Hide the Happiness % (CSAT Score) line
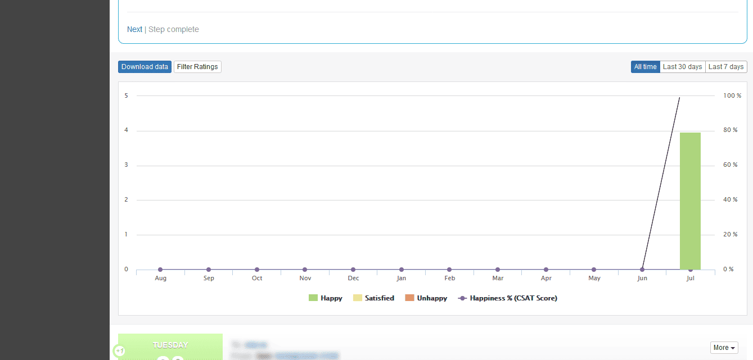The height and width of the screenshot is (360, 753). click(x=508, y=298)
